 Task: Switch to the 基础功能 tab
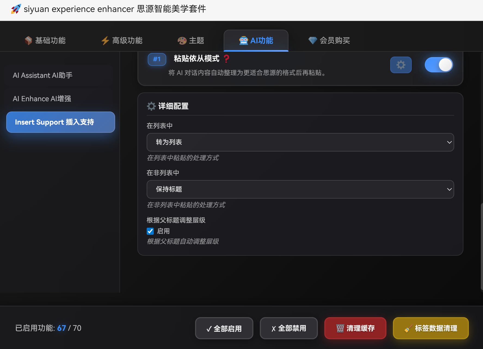pyautogui.click(x=45, y=41)
